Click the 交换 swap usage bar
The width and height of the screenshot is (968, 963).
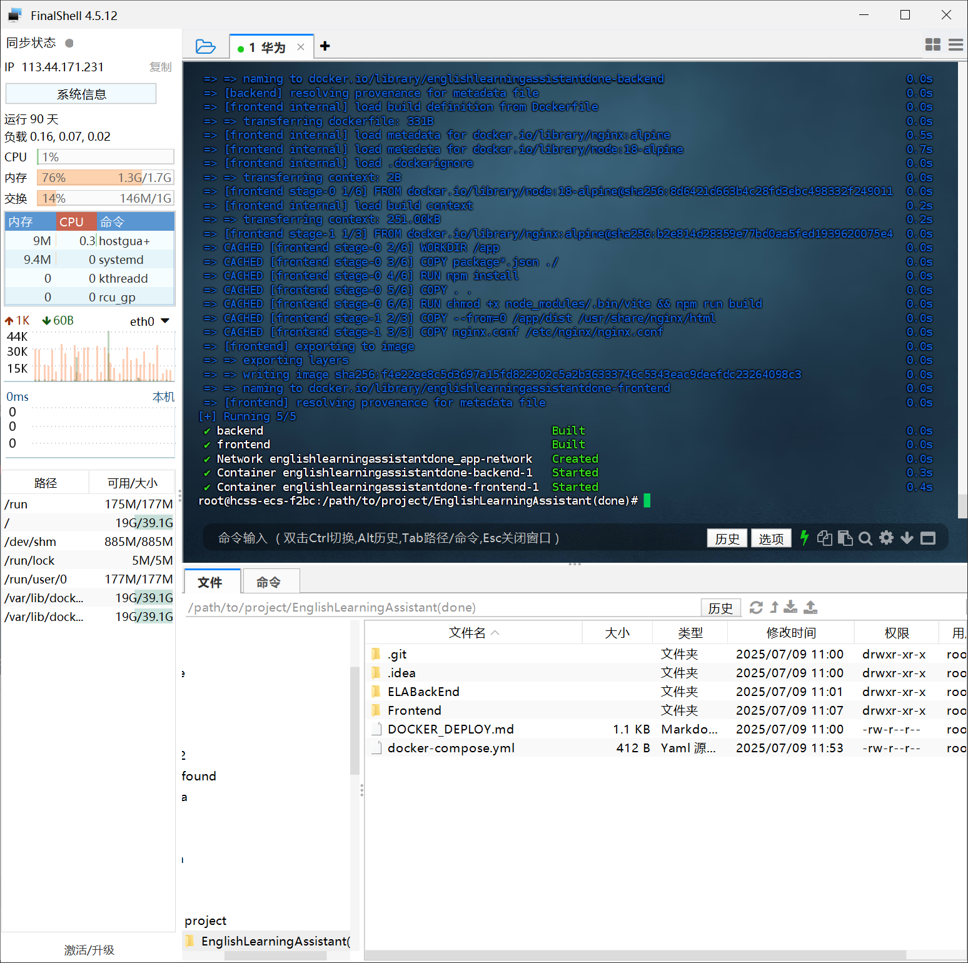[105, 198]
